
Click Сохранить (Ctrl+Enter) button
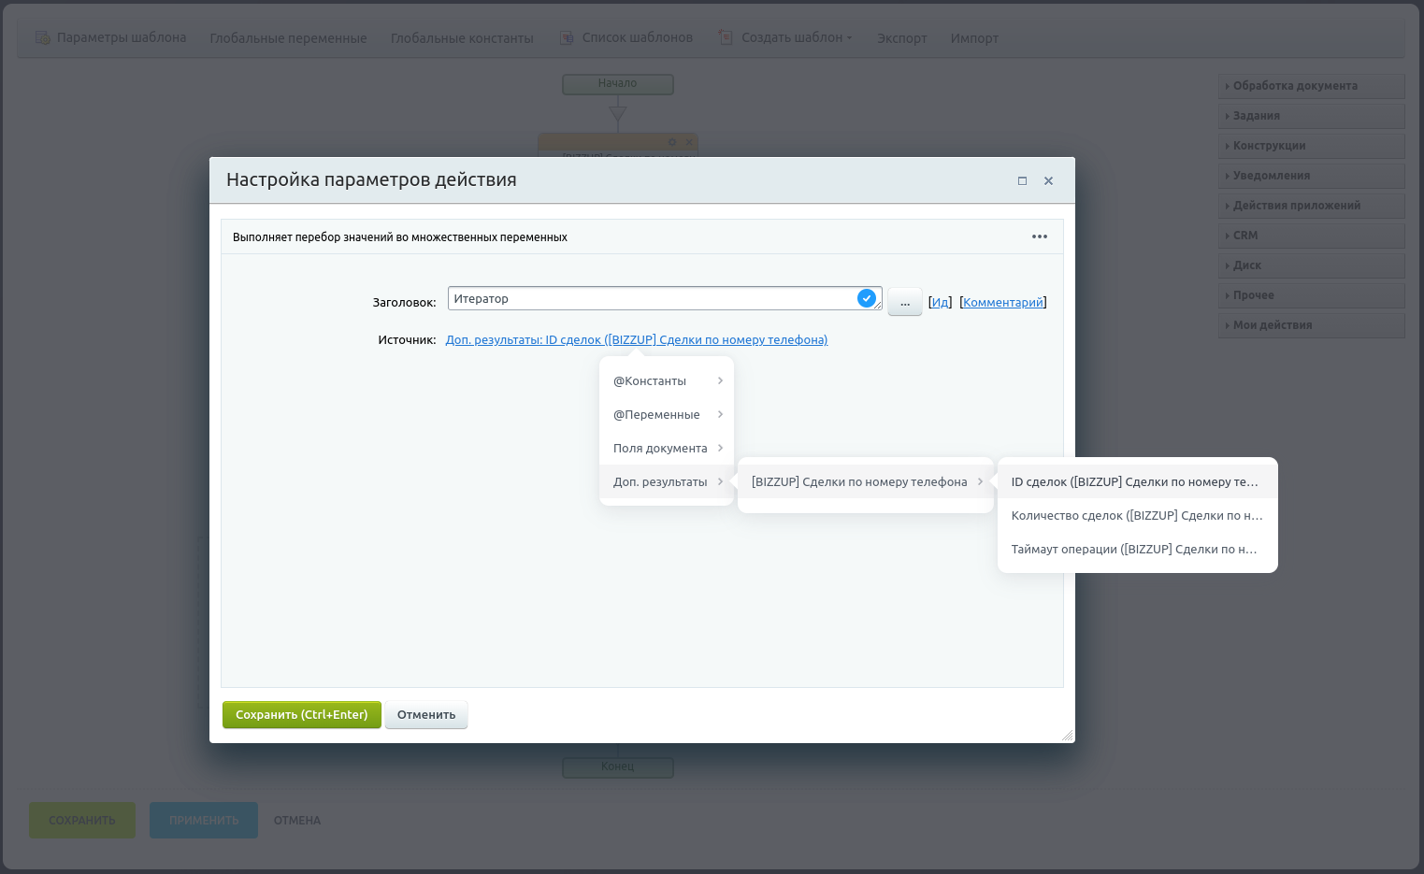coord(302,715)
